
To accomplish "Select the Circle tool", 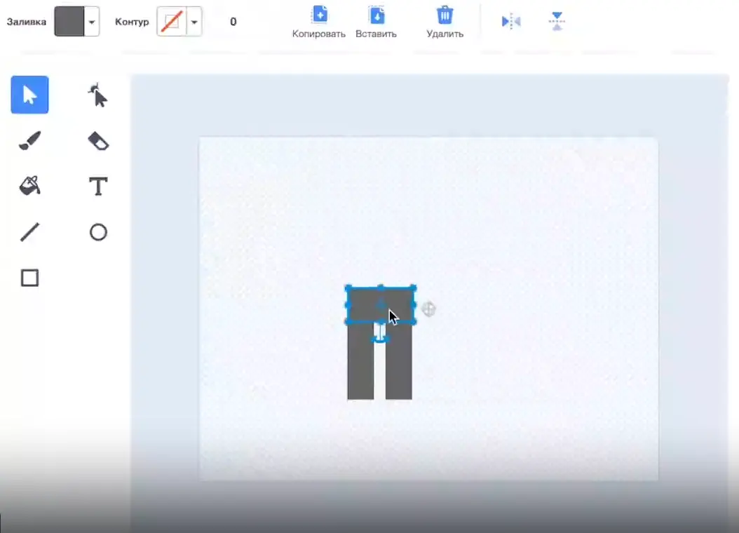I will coord(98,232).
